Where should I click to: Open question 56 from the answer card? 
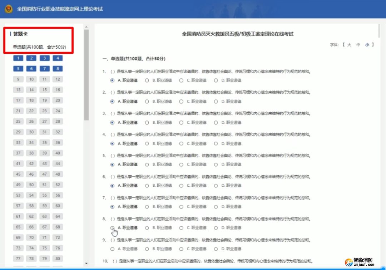pos(58,195)
